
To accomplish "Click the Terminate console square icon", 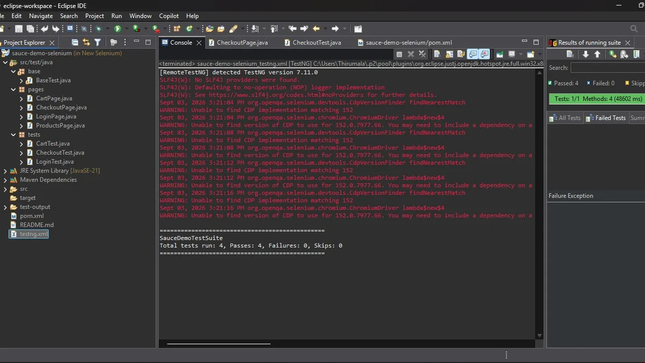I will tap(399, 54).
